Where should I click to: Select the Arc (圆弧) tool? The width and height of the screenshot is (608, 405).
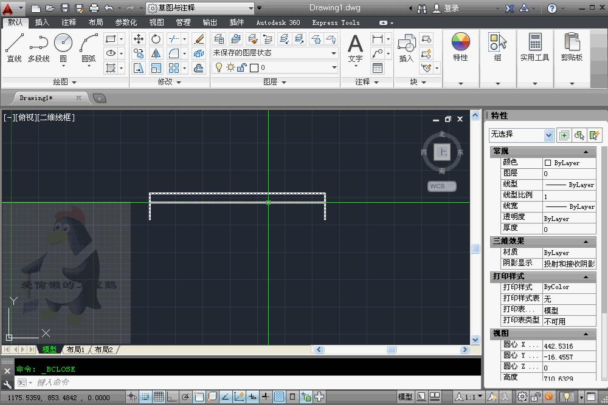(89, 48)
